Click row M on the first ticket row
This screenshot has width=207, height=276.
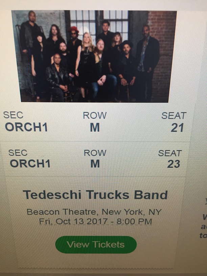[x=95, y=128]
